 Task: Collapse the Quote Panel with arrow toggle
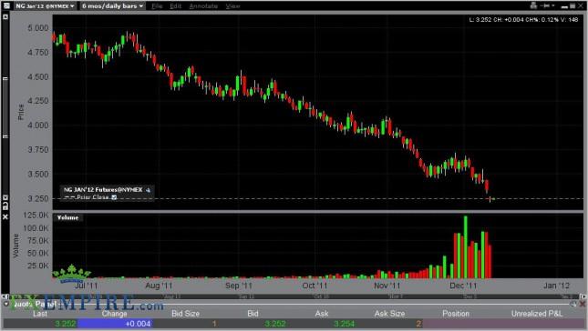point(6,304)
